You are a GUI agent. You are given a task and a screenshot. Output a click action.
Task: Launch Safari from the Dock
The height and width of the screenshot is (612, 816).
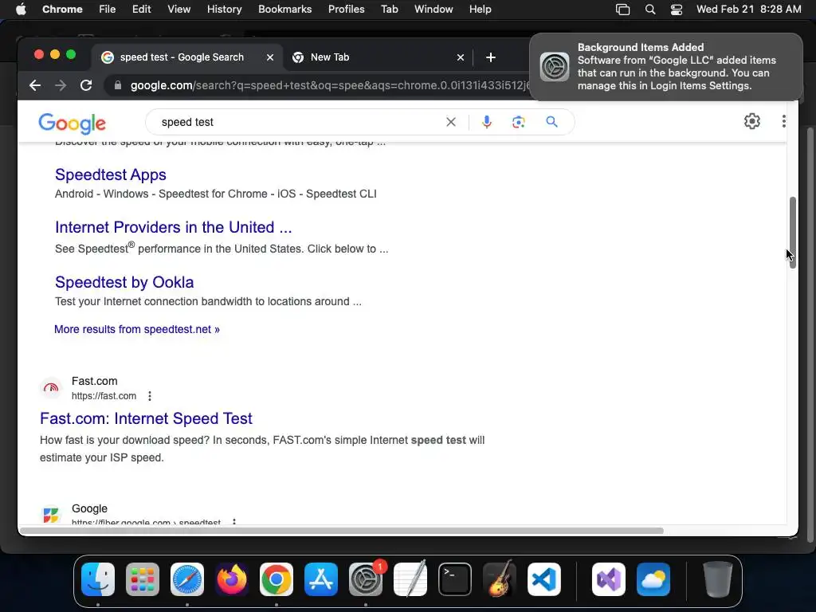pyautogui.click(x=187, y=579)
